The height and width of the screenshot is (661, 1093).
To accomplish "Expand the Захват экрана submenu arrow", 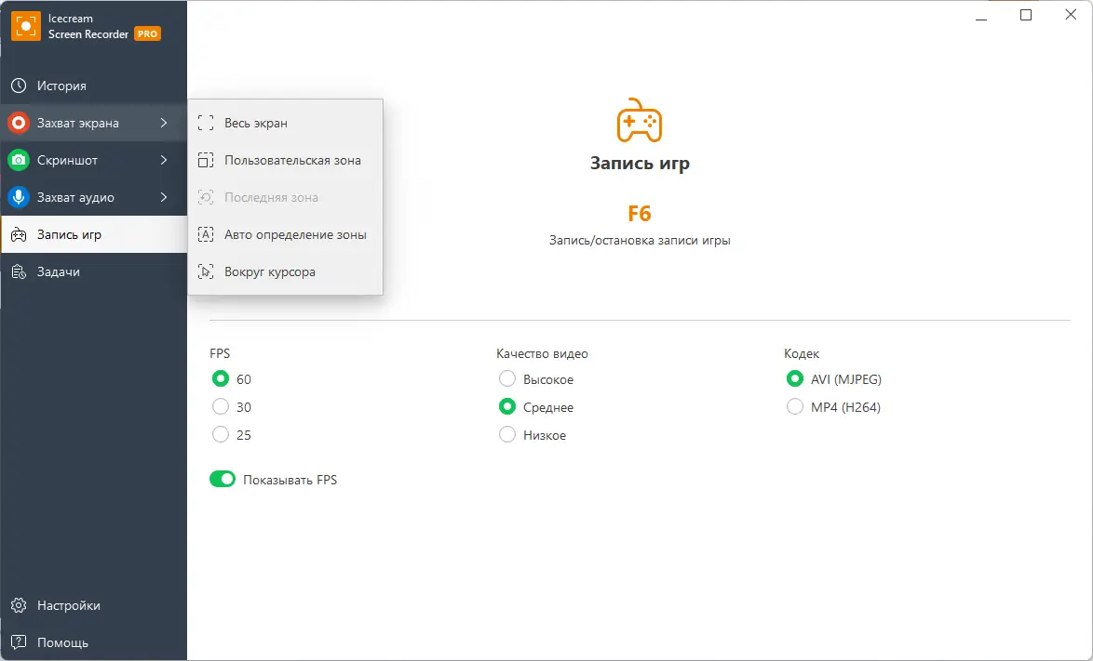I will (164, 123).
